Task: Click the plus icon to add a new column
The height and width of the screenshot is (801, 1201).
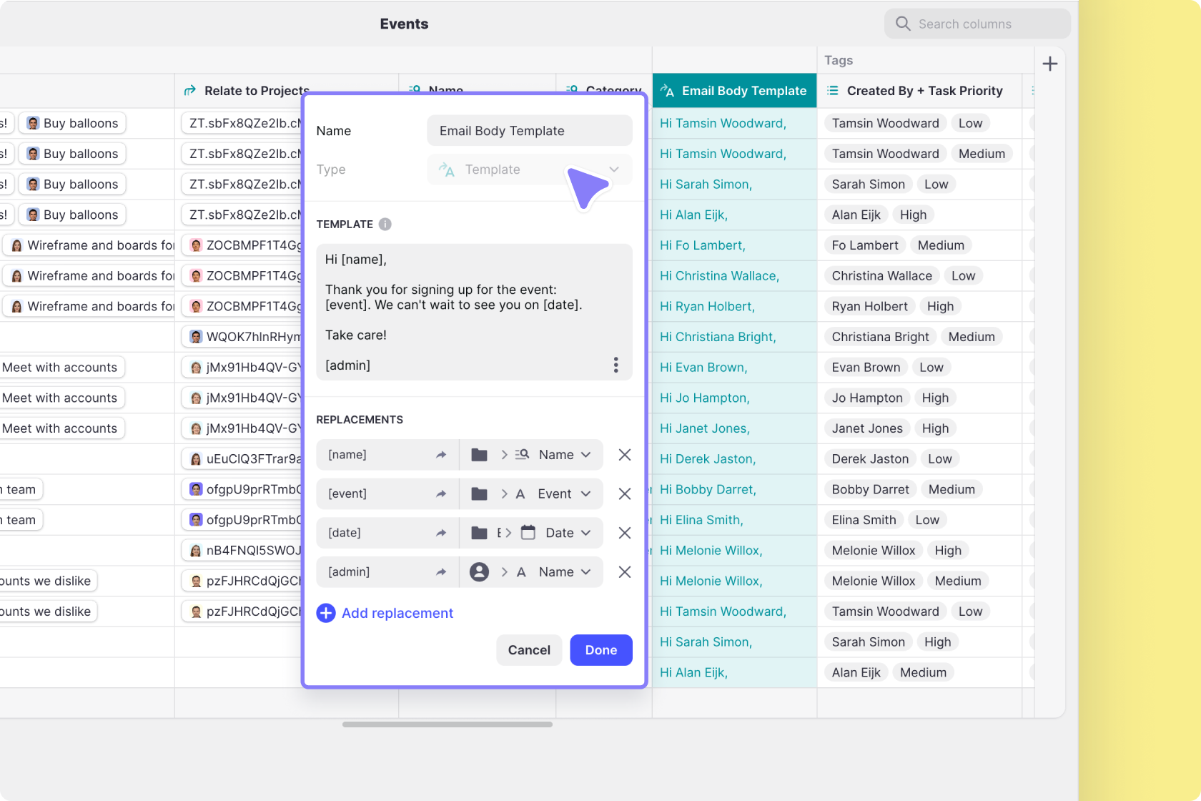Action: pyautogui.click(x=1050, y=64)
